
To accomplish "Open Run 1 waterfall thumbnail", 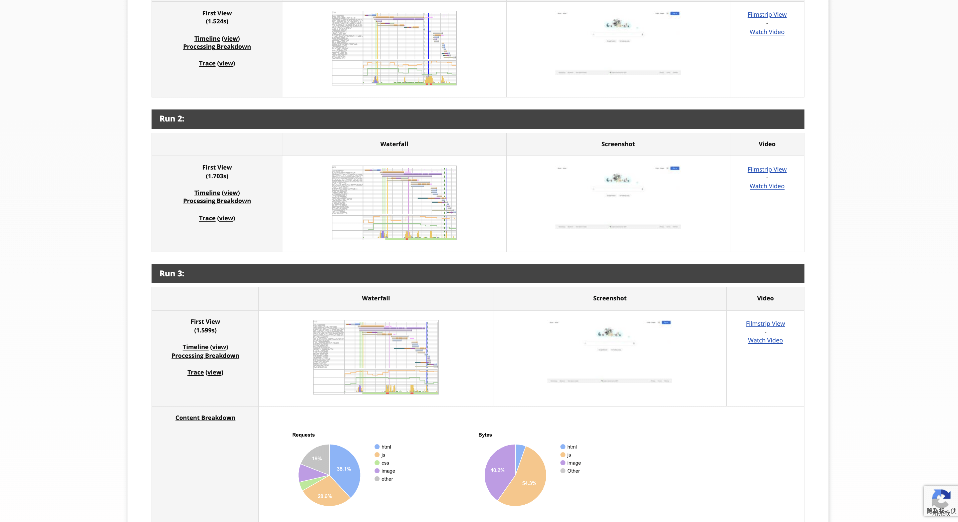I will (x=394, y=48).
